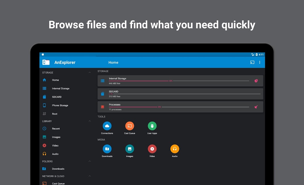Click the red Processes icon in storage list
This screenshot has height=185, width=304.
coord(102,107)
